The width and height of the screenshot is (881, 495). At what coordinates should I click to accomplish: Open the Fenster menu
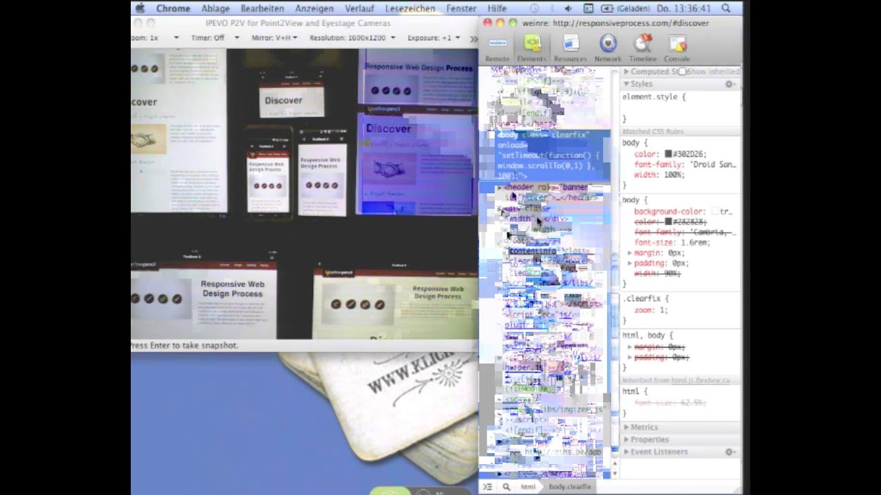461,8
